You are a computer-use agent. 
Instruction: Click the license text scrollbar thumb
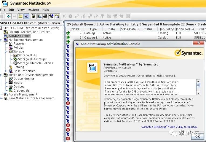tap(198, 85)
